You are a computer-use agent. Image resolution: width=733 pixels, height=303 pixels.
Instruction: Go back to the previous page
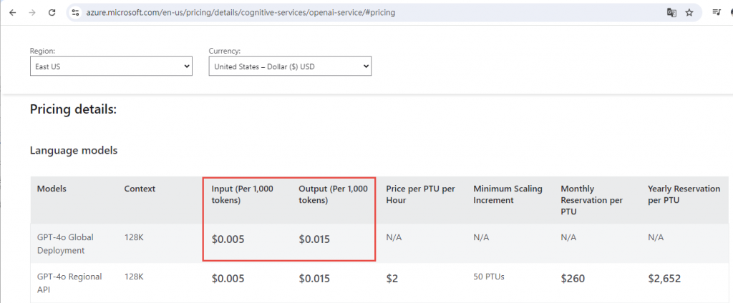pos(12,12)
